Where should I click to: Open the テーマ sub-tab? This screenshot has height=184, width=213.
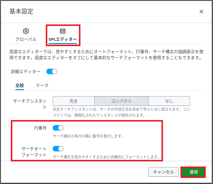click(42, 85)
